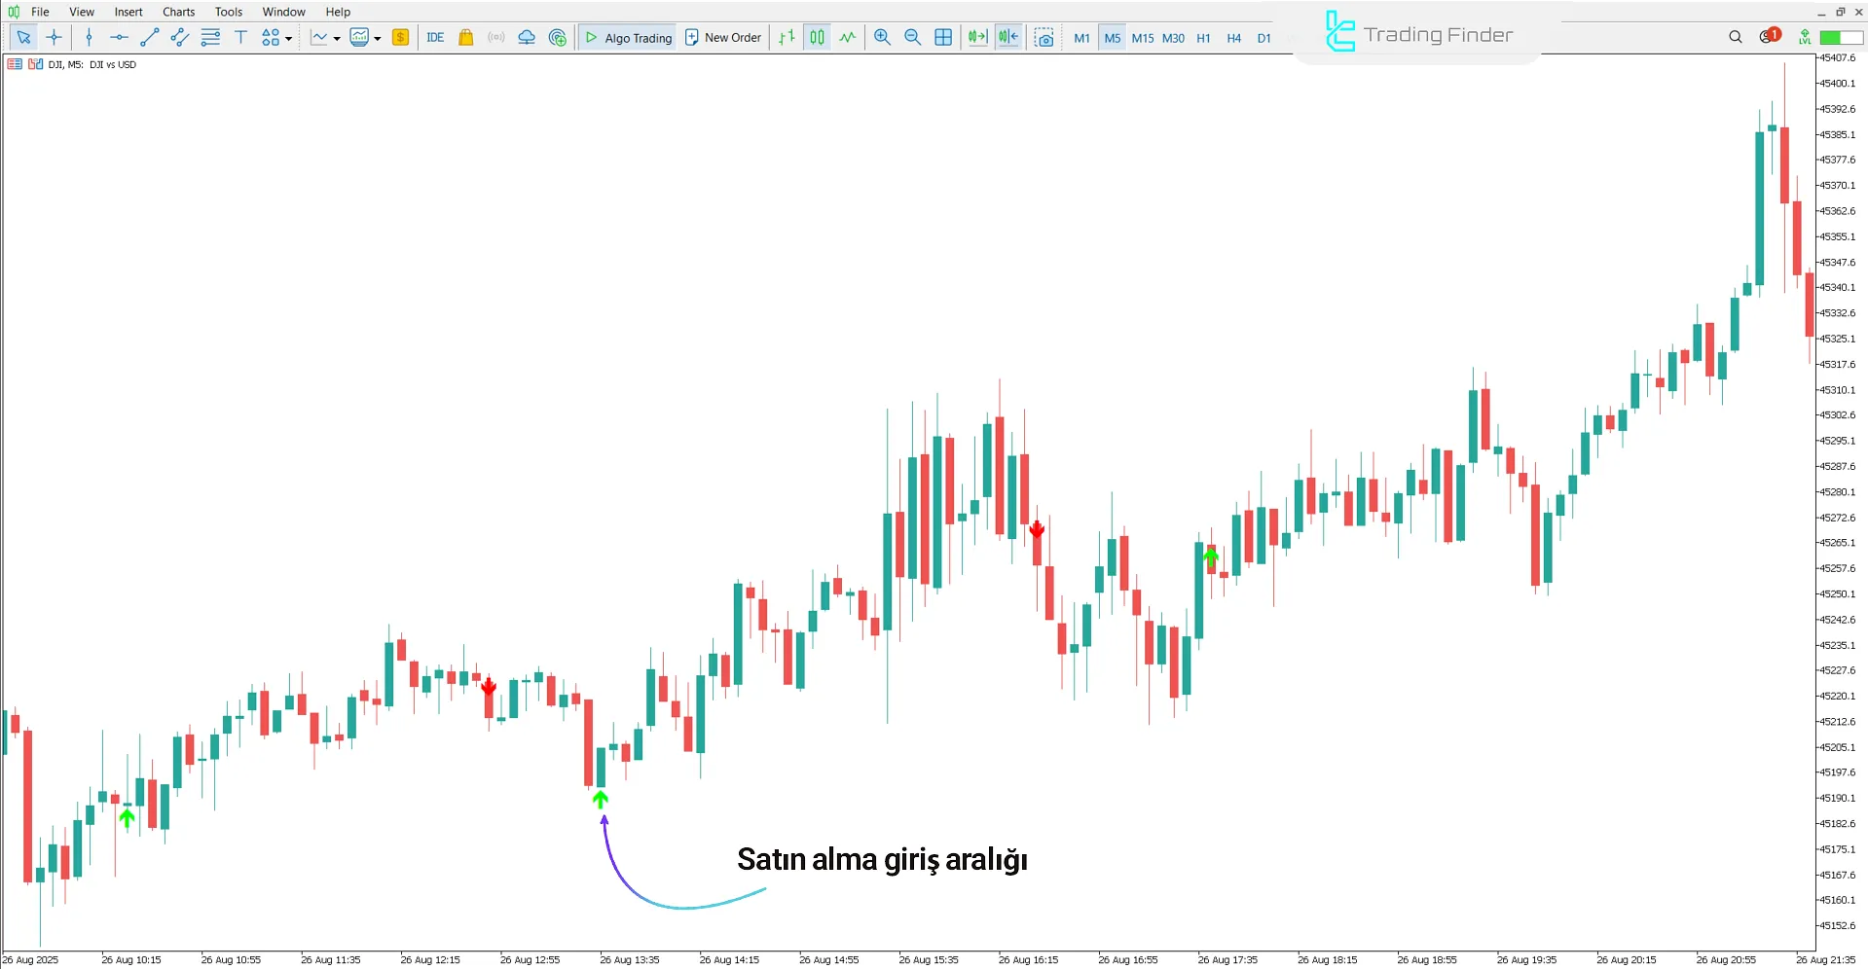The image size is (1868, 969).
Task: Zoom in on the chart
Action: click(x=882, y=37)
